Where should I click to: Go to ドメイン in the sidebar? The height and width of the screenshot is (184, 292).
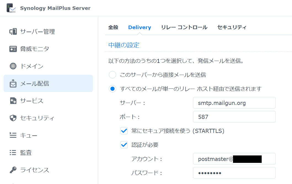point(48,66)
